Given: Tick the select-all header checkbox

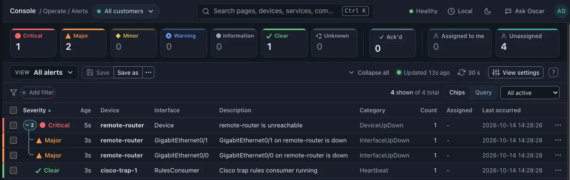Looking at the screenshot, I should click(13, 110).
